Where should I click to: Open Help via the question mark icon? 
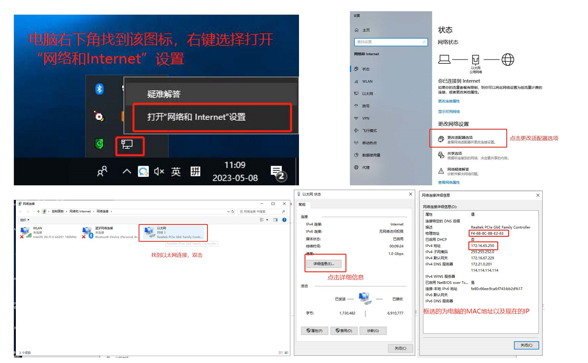coord(284,220)
